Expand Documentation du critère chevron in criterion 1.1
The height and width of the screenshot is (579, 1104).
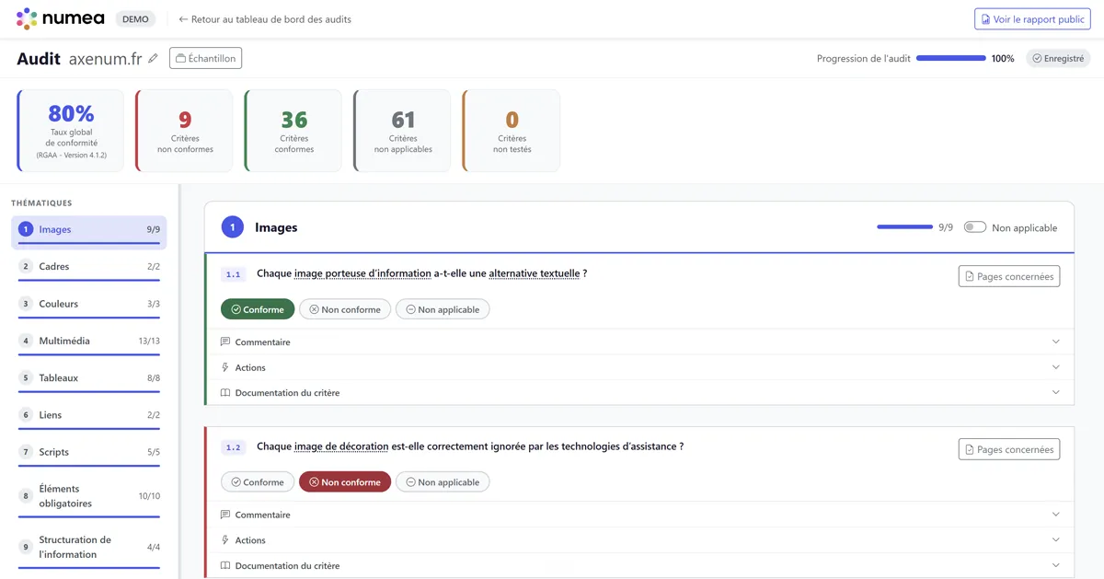(x=1056, y=392)
